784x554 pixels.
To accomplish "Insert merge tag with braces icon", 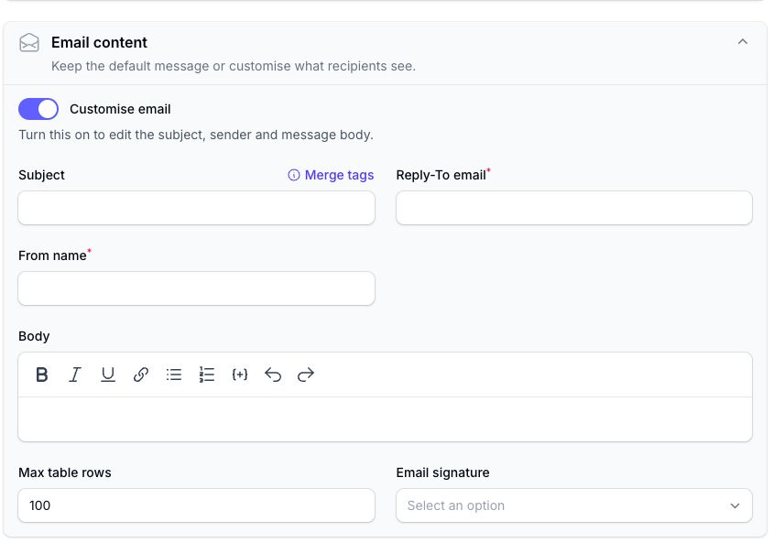I will 240,375.
